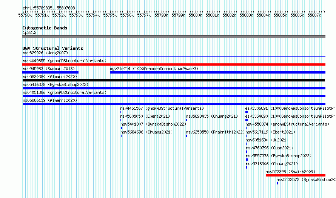Open nsv4558074 (gnomADStructuralVariants) label
336x198 pixels.
[x=287, y=124]
